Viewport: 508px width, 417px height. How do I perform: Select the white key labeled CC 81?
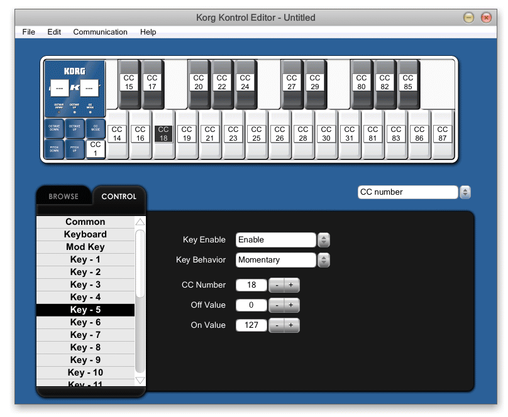coord(373,134)
